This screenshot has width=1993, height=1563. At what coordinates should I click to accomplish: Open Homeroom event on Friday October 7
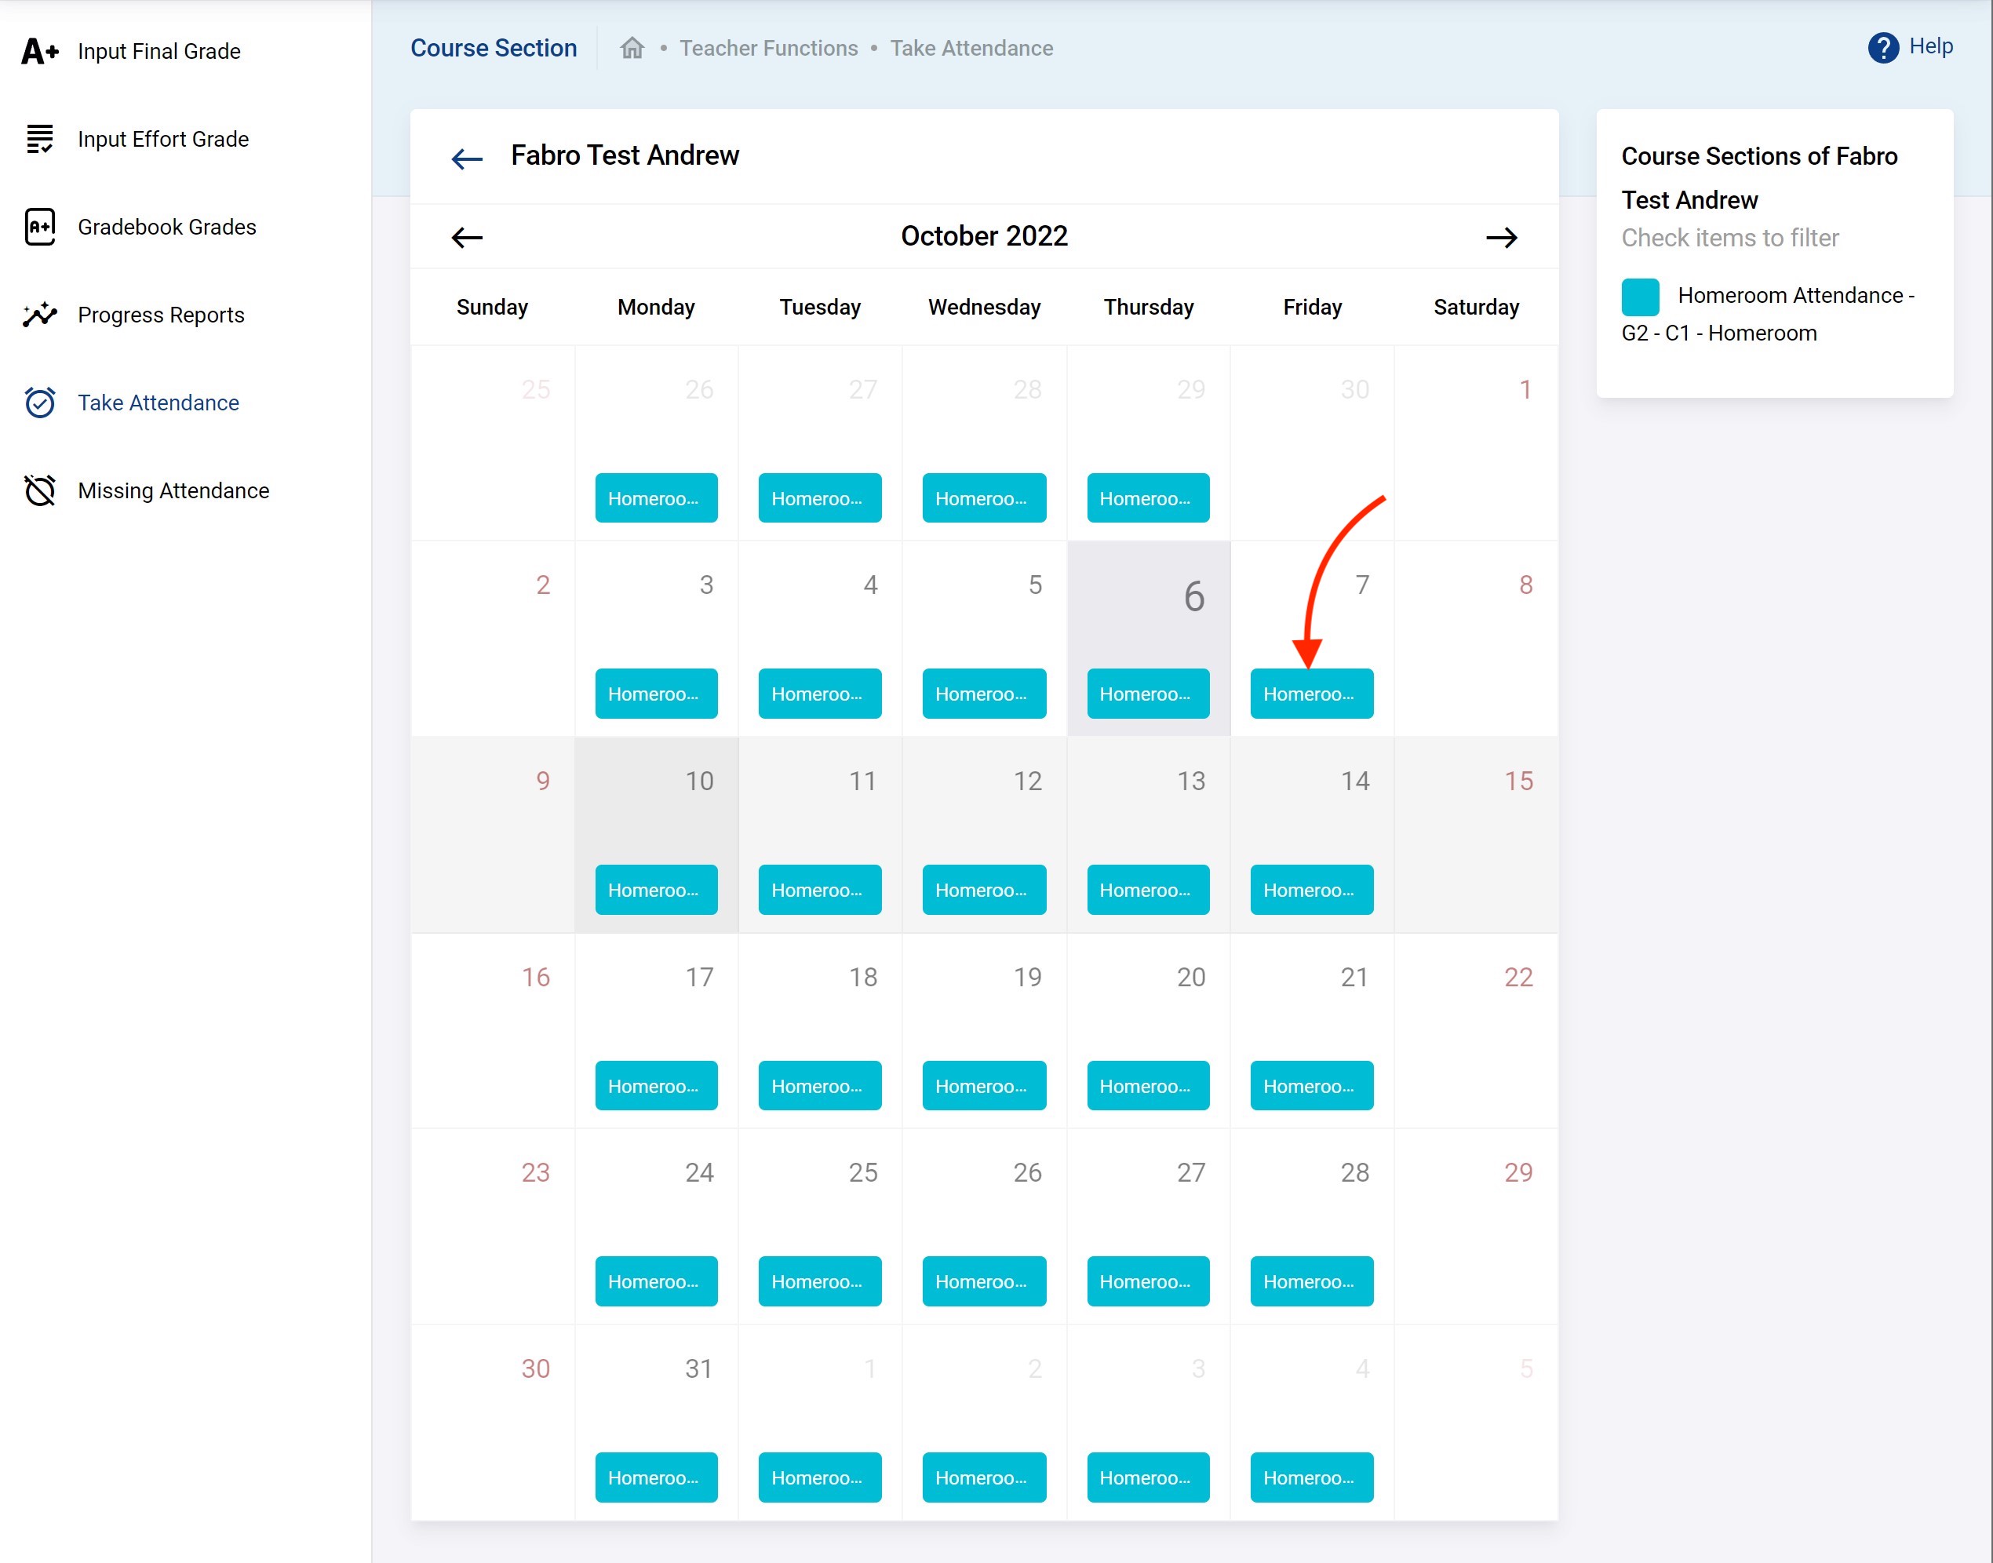coord(1310,694)
